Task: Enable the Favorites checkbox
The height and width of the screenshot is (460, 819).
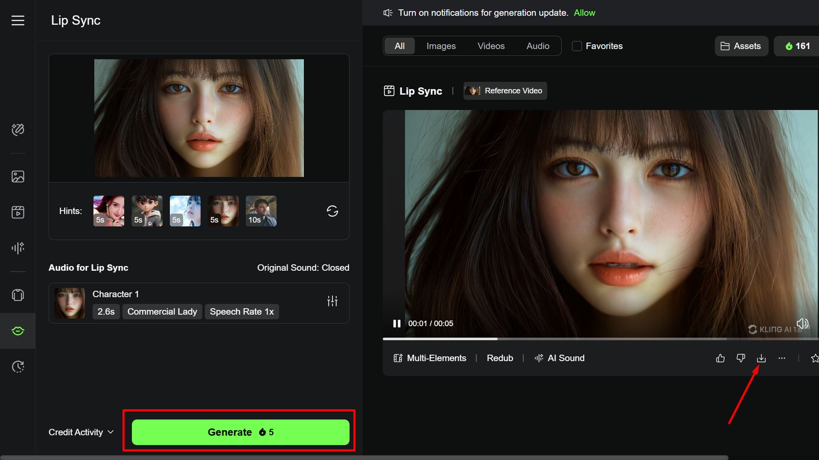Action: (577, 46)
